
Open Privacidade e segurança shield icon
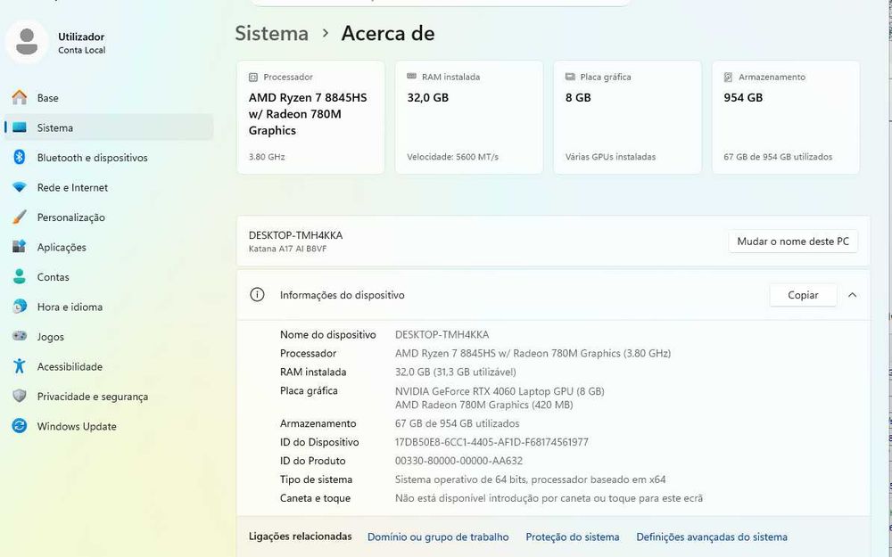tap(20, 397)
